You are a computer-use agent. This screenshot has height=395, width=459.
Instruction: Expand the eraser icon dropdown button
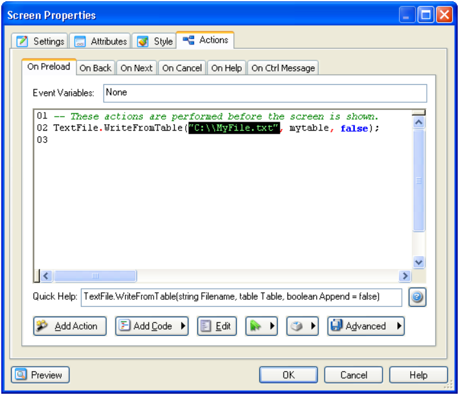tap(302, 326)
